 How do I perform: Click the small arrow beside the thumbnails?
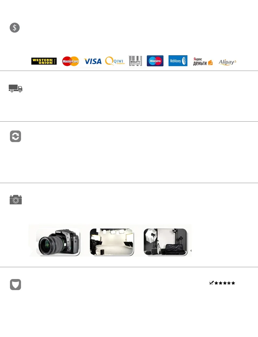tap(191, 251)
